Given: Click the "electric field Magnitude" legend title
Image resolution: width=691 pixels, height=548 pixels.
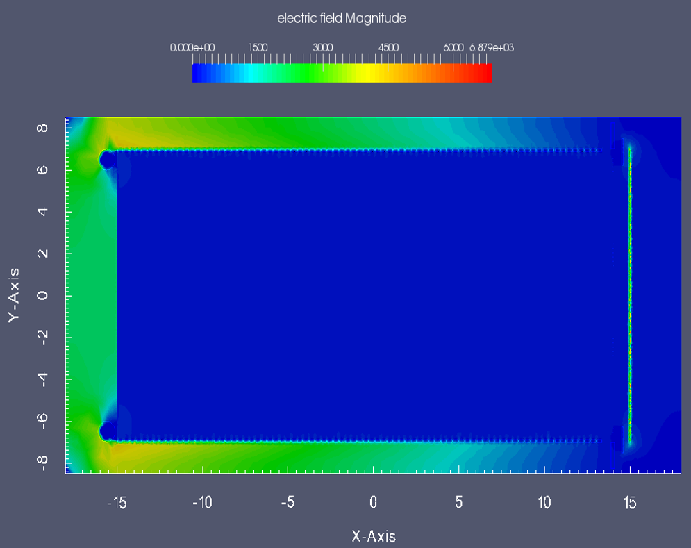Looking at the screenshot, I should [342, 19].
